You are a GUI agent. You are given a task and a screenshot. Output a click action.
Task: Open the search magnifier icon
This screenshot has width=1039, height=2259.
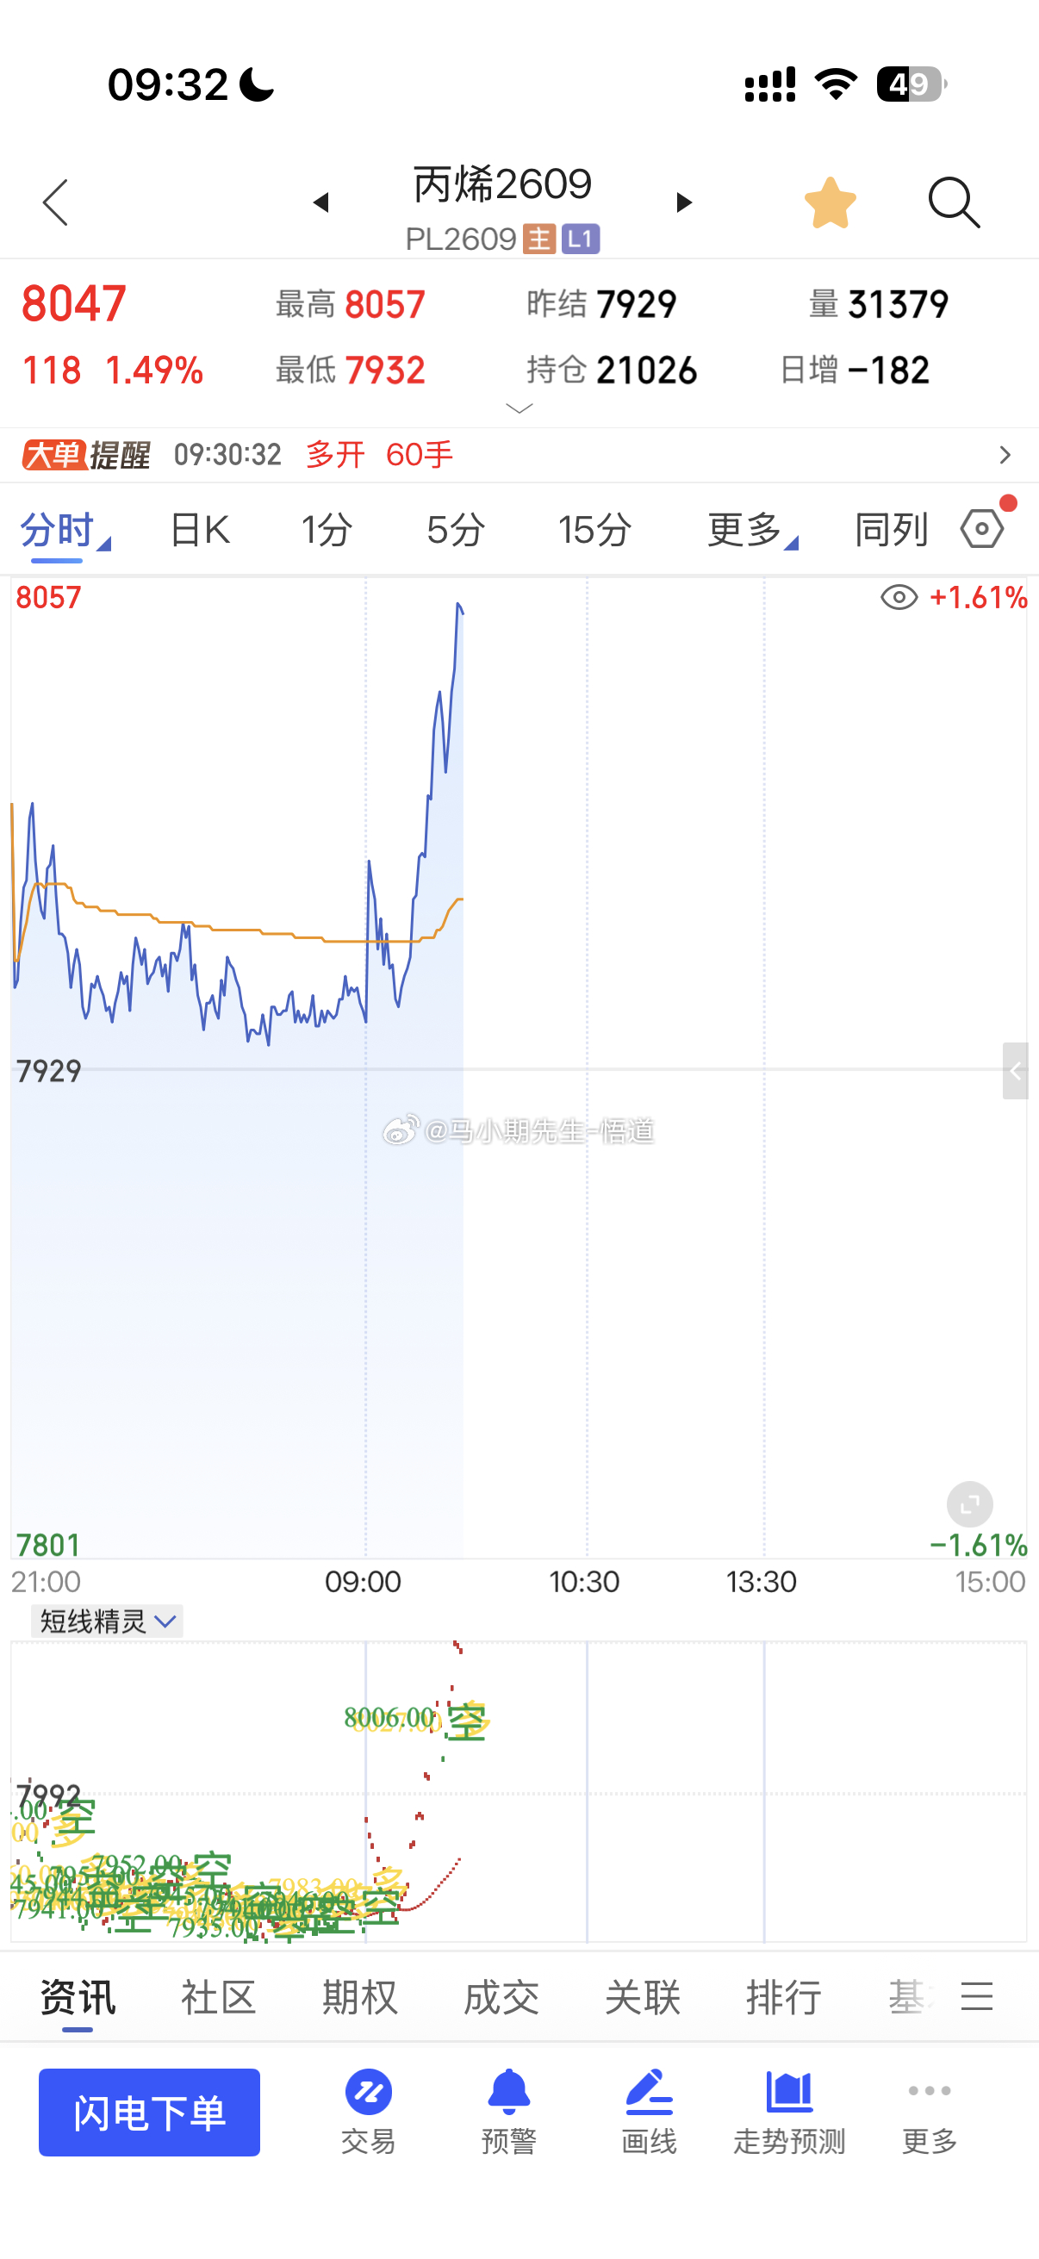tap(954, 202)
